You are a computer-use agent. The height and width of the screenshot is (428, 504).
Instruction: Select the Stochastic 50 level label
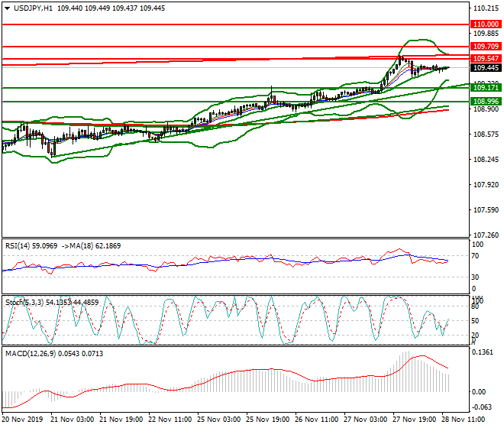coord(475,321)
